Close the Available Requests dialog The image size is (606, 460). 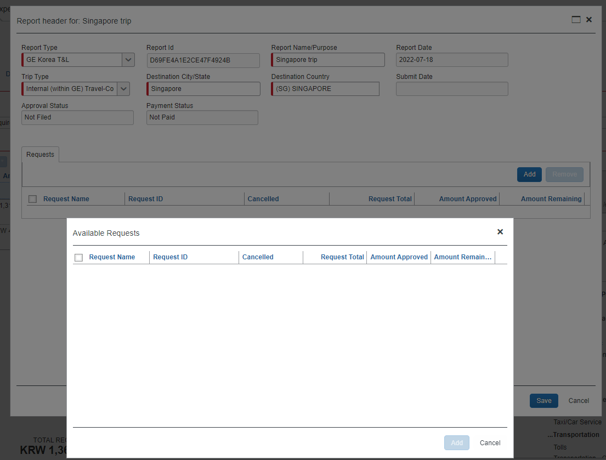click(x=500, y=232)
